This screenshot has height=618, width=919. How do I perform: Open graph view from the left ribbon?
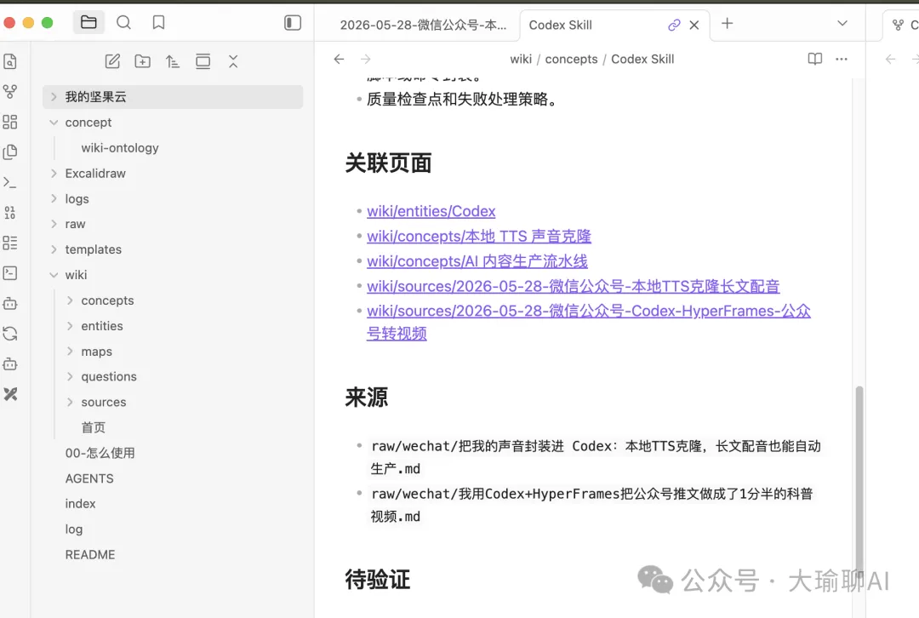10,91
